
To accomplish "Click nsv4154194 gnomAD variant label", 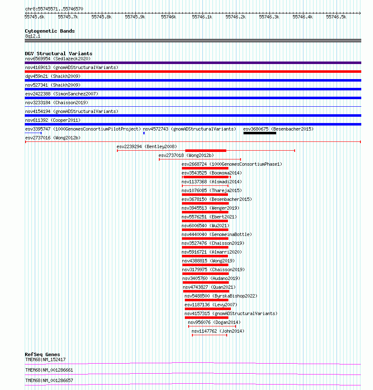I will click(x=72, y=111).
